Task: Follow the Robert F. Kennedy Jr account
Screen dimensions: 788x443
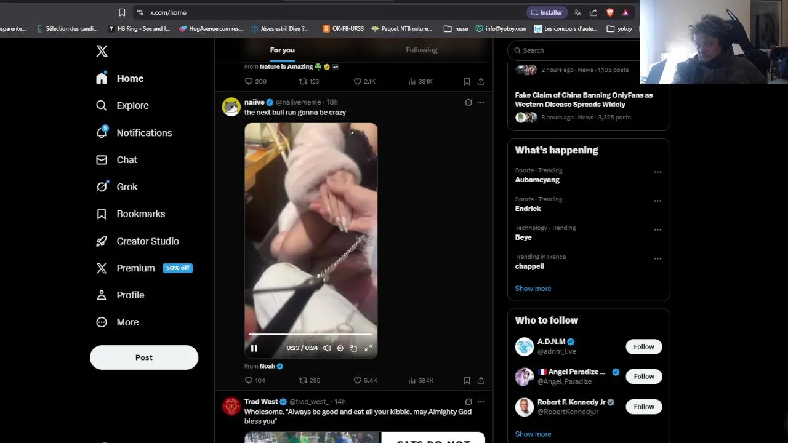Action: coord(644,407)
